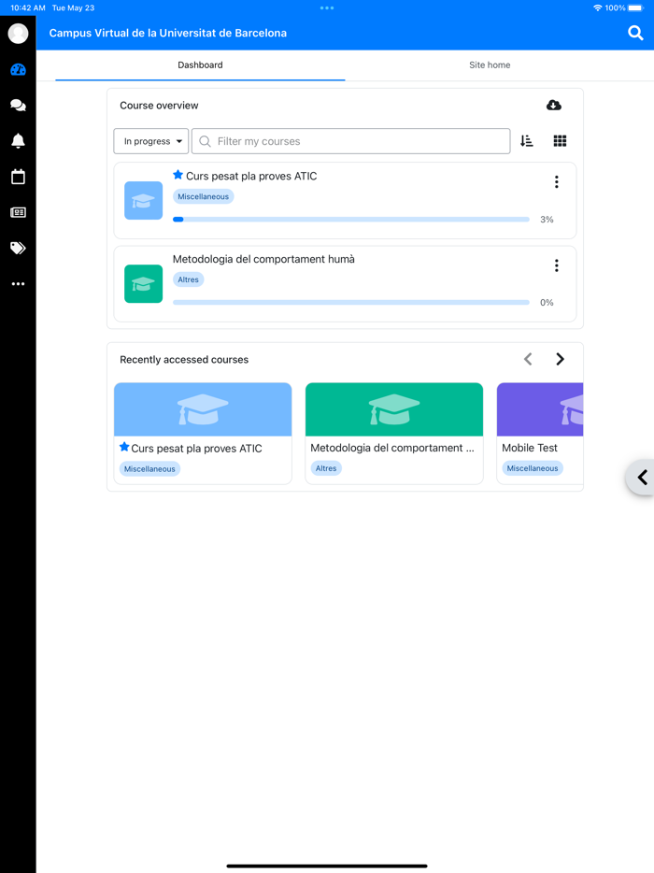This screenshot has width=654, height=873.
Task: Click Campus Virtual de la Universitat de Barcelona title
Action: tap(168, 33)
